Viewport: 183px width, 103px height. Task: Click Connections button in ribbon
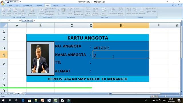pos(50,9)
